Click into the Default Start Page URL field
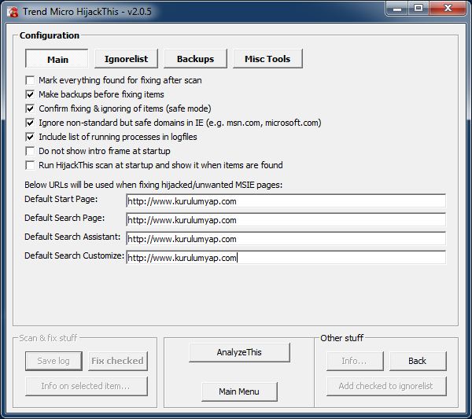Screen dimensions: 472x419 [286, 201]
